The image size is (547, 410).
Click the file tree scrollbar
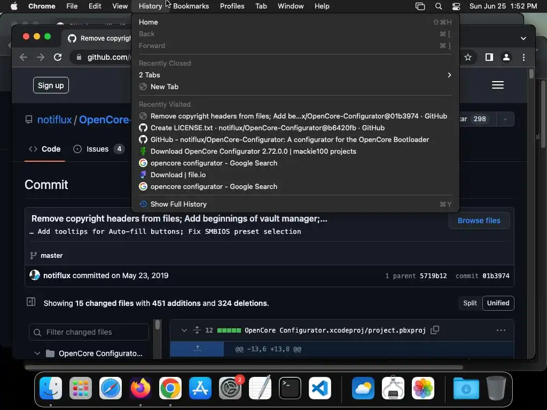[x=158, y=325]
